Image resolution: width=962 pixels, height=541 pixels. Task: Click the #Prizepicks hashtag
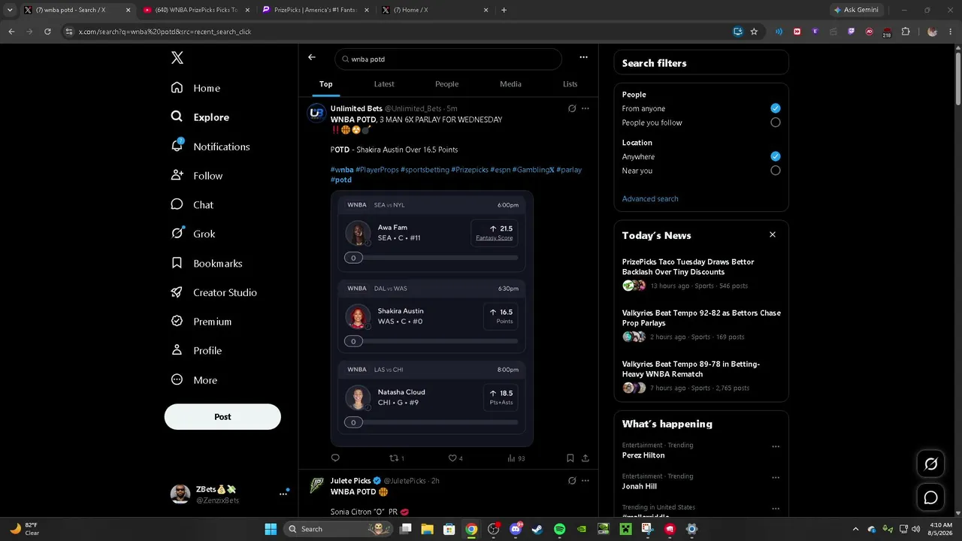click(x=470, y=170)
